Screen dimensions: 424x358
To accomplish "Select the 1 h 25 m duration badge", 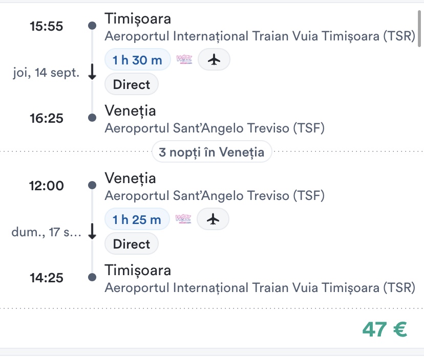I will tap(137, 219).
